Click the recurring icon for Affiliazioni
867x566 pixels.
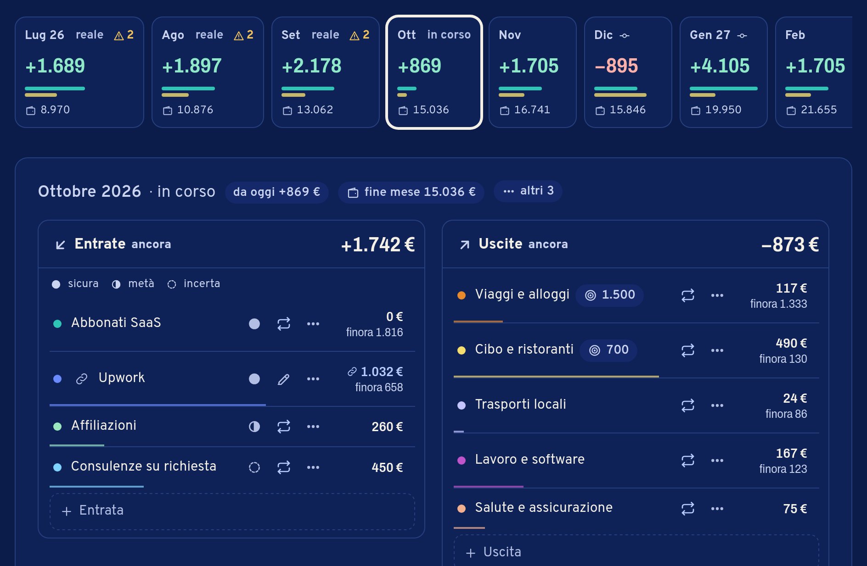284,427
